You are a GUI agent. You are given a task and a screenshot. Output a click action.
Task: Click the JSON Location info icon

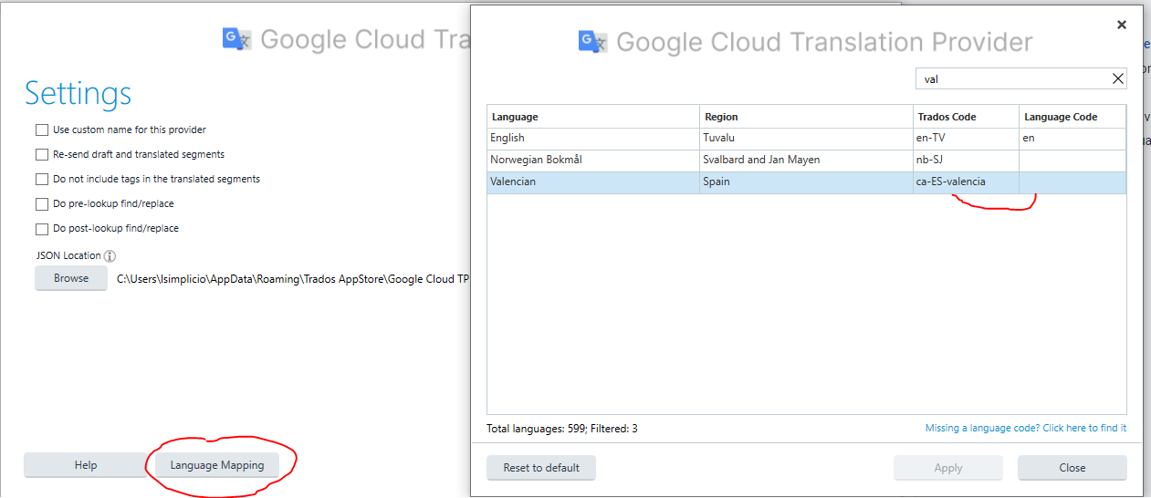(x=110, y=256)
